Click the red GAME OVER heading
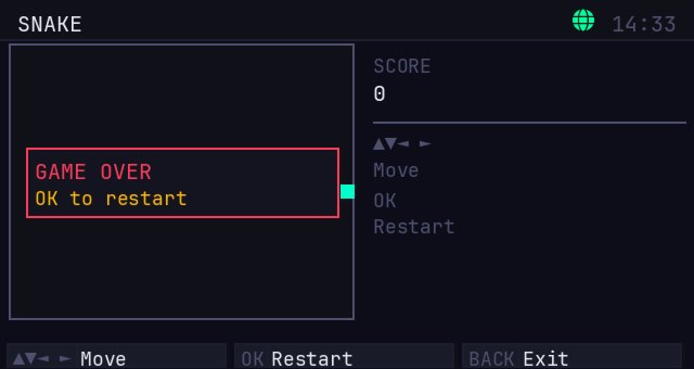This screenshot has width=694, height=369. (x=93, y=172)
